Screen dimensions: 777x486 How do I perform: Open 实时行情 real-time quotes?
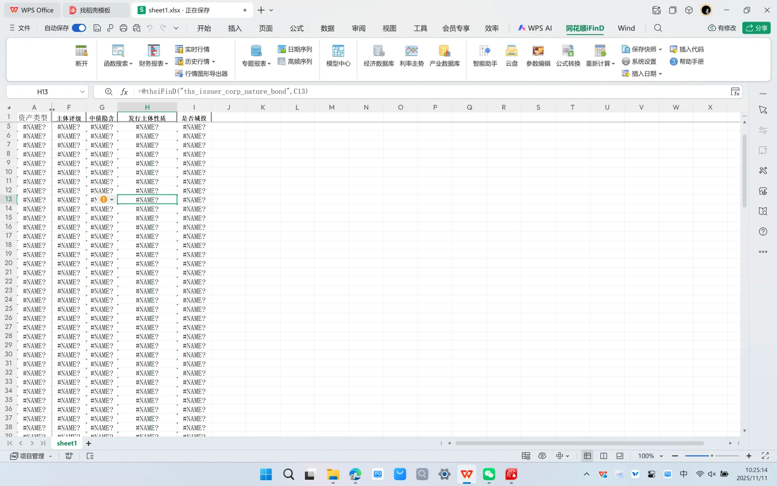pyautogui.click(x=192, y=49)
